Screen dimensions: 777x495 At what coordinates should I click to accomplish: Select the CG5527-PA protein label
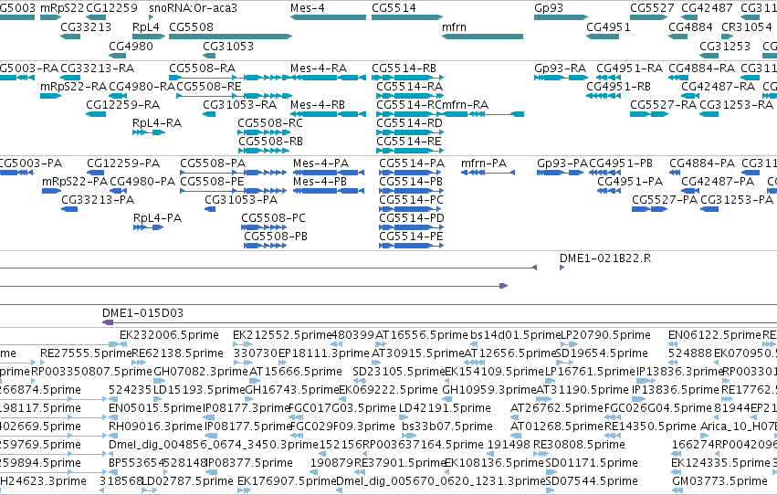click(x=665, y=200)
